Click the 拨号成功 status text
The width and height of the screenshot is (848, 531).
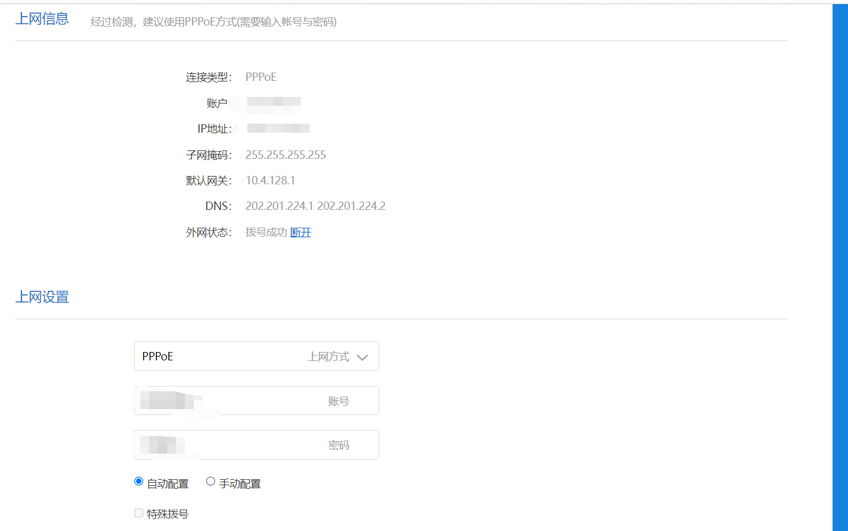click(x=266, y=232)
